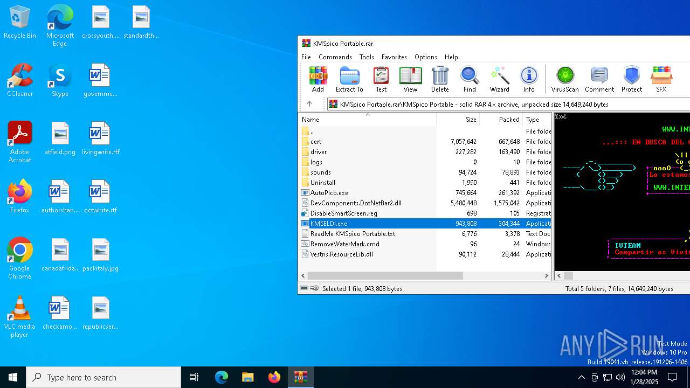This screenshot has height=388, width=690.
Task: Open the volume control in tray
Action: (x=620, y=377)
